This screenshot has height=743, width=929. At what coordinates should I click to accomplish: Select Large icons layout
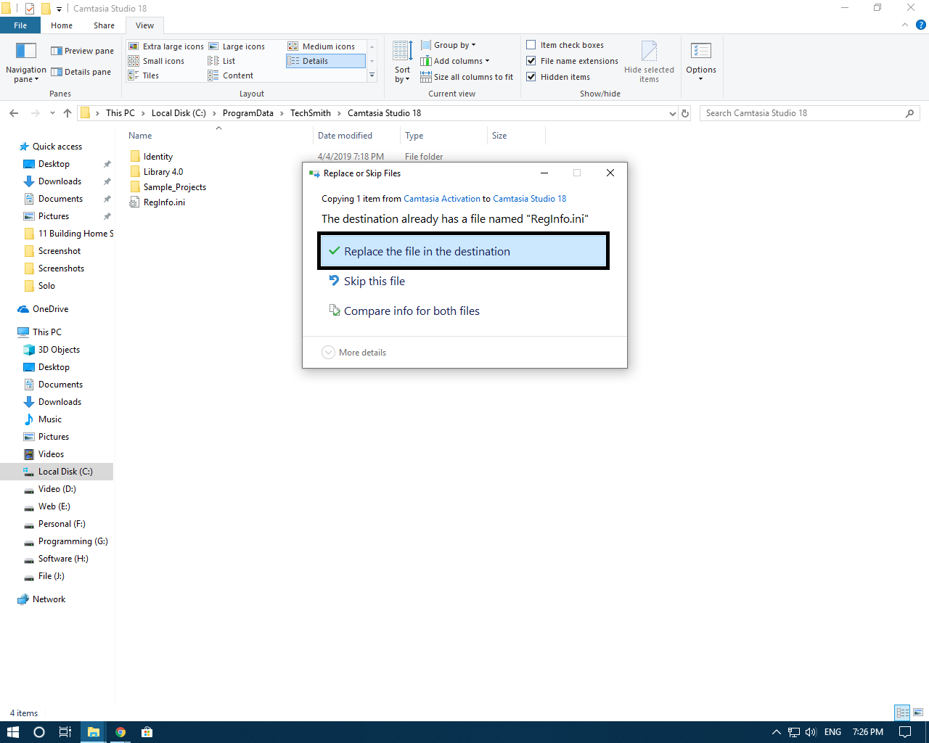[x=237, y=46]
